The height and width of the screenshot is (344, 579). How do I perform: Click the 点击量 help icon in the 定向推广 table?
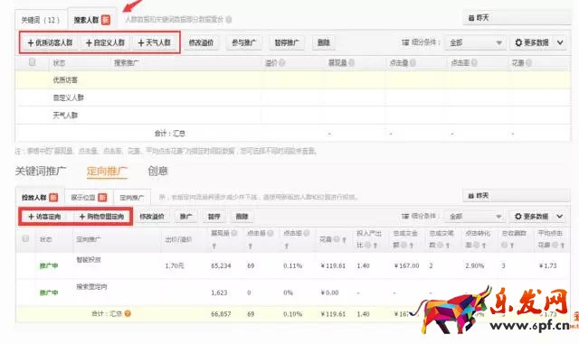point(271,233)
